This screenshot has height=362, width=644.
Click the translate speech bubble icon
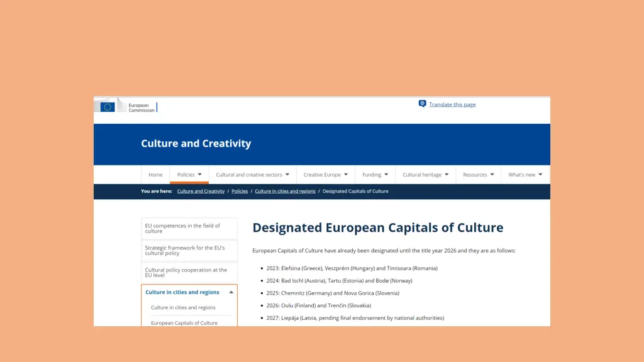coord(422,104)
